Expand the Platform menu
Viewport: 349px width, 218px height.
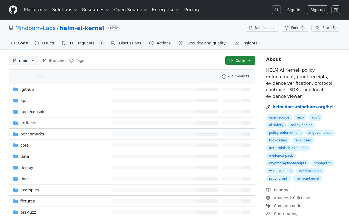[x=35, y=10]
